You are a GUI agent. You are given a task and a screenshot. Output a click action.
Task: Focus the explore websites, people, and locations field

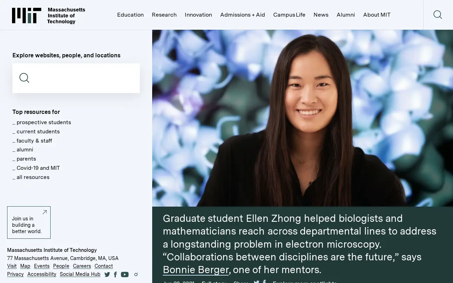[76, 78]
